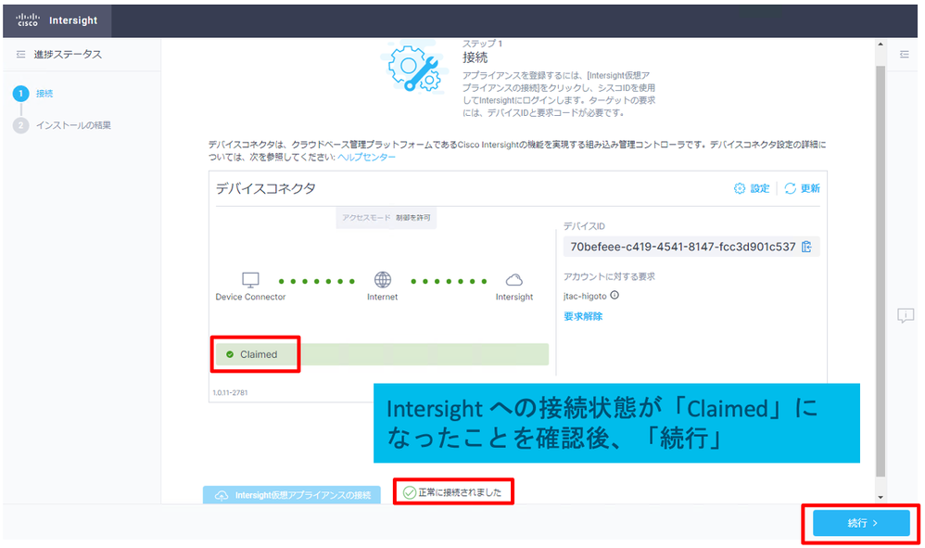Screen dimensions: 925x548
Task: Click the アクセスモード 制御を許可 label
Action: coord(386,218)
